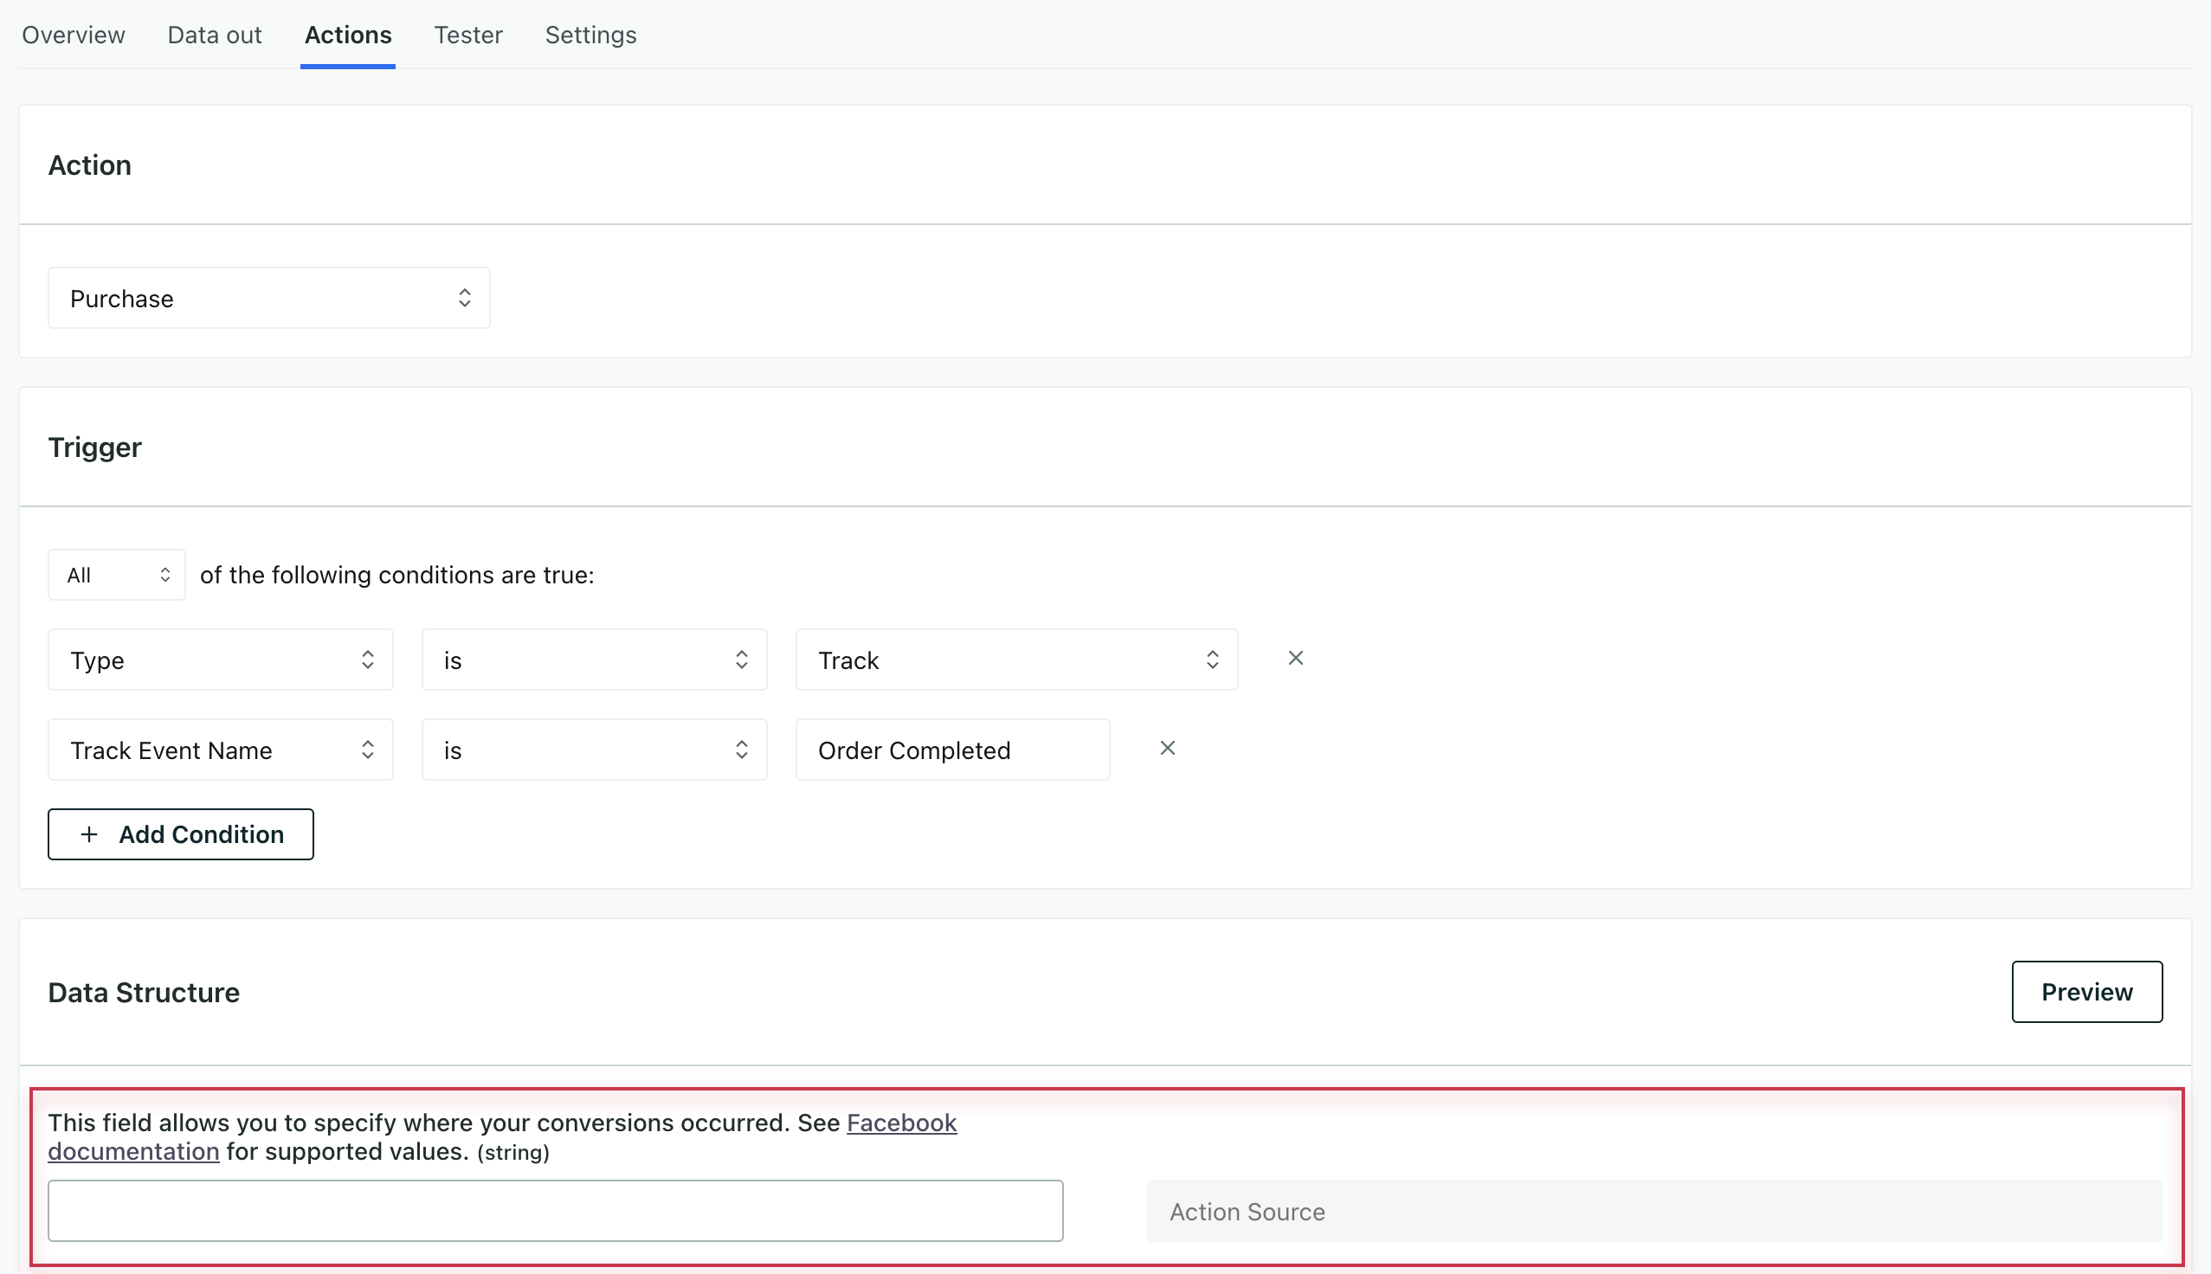Expand the Track value dropdown
Viewport: 2211px width, 1274px height.
[1210, 659]
